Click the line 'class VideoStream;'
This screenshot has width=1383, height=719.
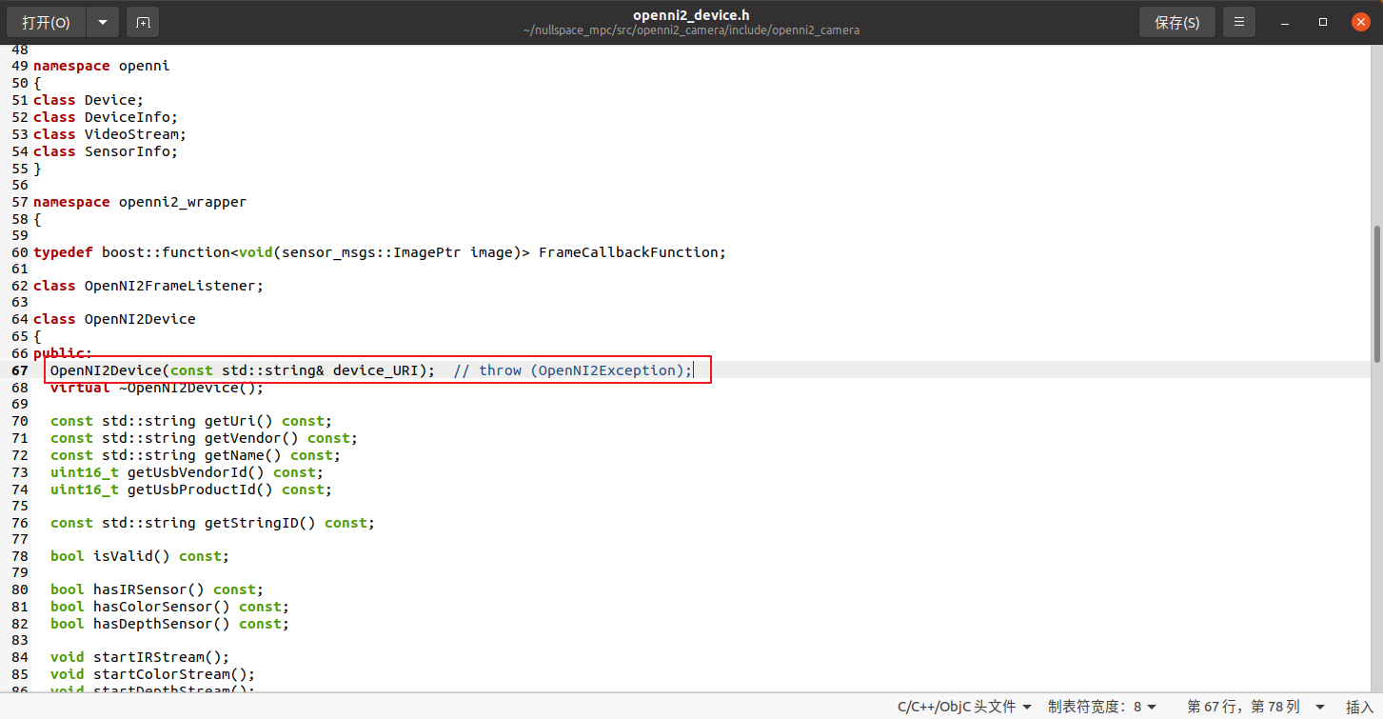click(109, 134)
